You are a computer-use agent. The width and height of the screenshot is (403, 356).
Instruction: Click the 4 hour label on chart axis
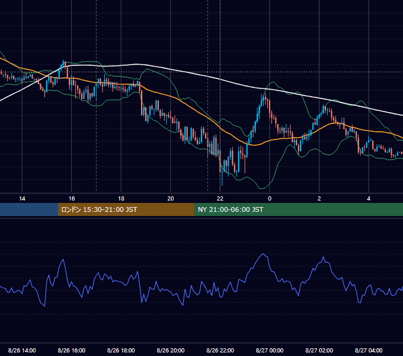[369, 199]
